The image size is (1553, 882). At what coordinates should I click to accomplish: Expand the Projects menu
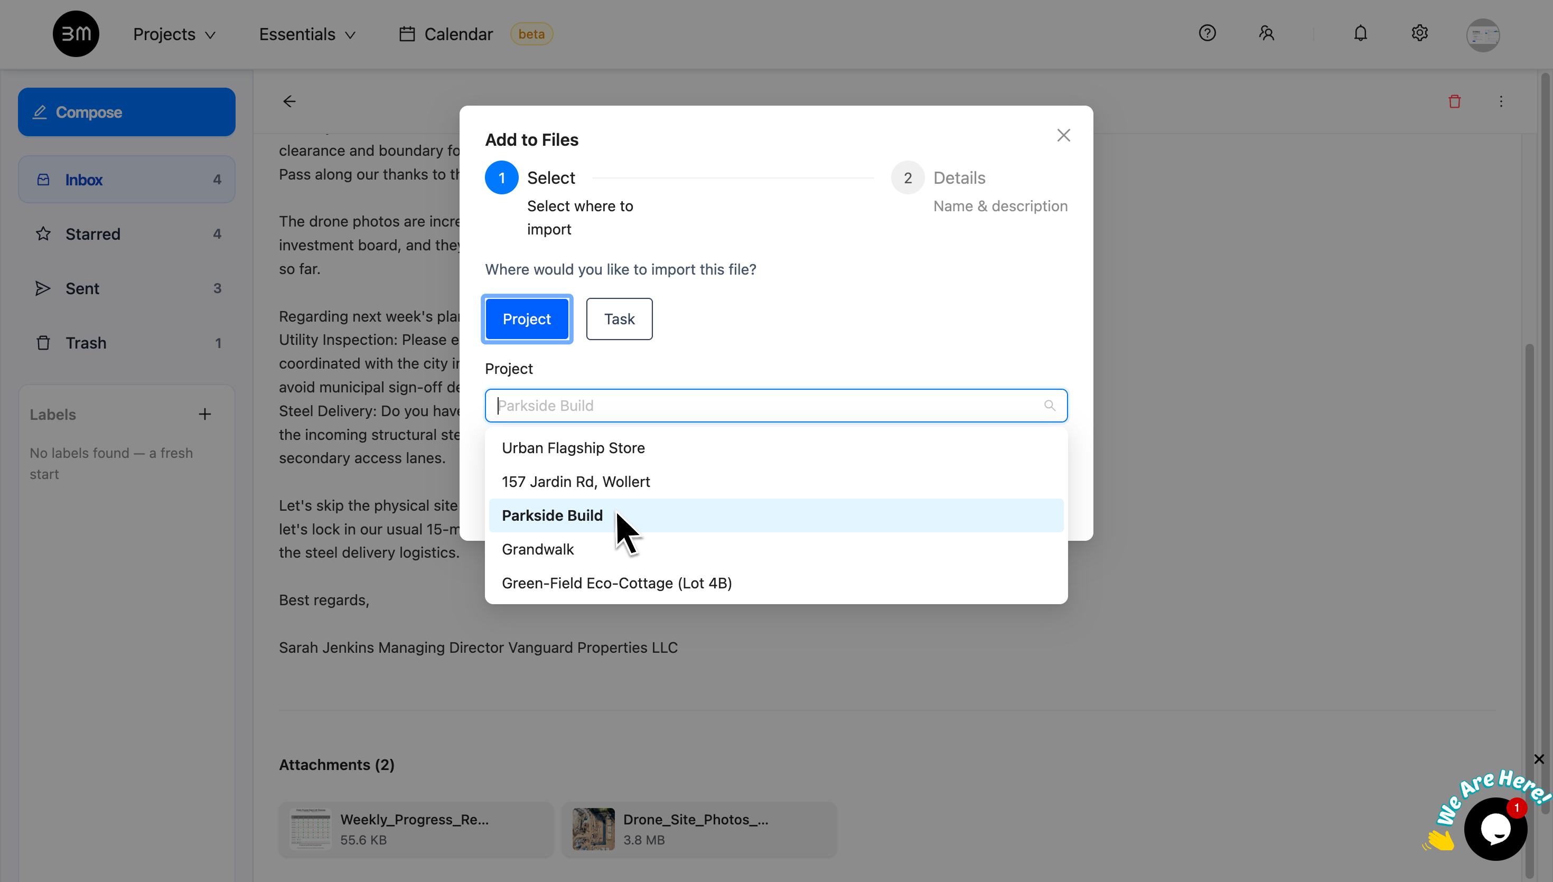[x=174, y=34]
